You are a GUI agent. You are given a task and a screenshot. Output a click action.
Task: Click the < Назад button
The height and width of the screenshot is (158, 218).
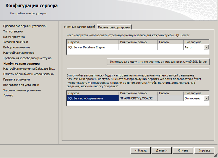pos(141,150)
